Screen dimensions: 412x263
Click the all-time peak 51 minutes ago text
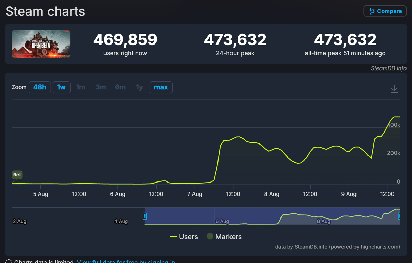coord(345,53)
